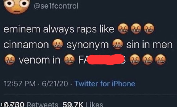
Task: Tap the cursing emoji right after synonym
Action: (118, 44)
